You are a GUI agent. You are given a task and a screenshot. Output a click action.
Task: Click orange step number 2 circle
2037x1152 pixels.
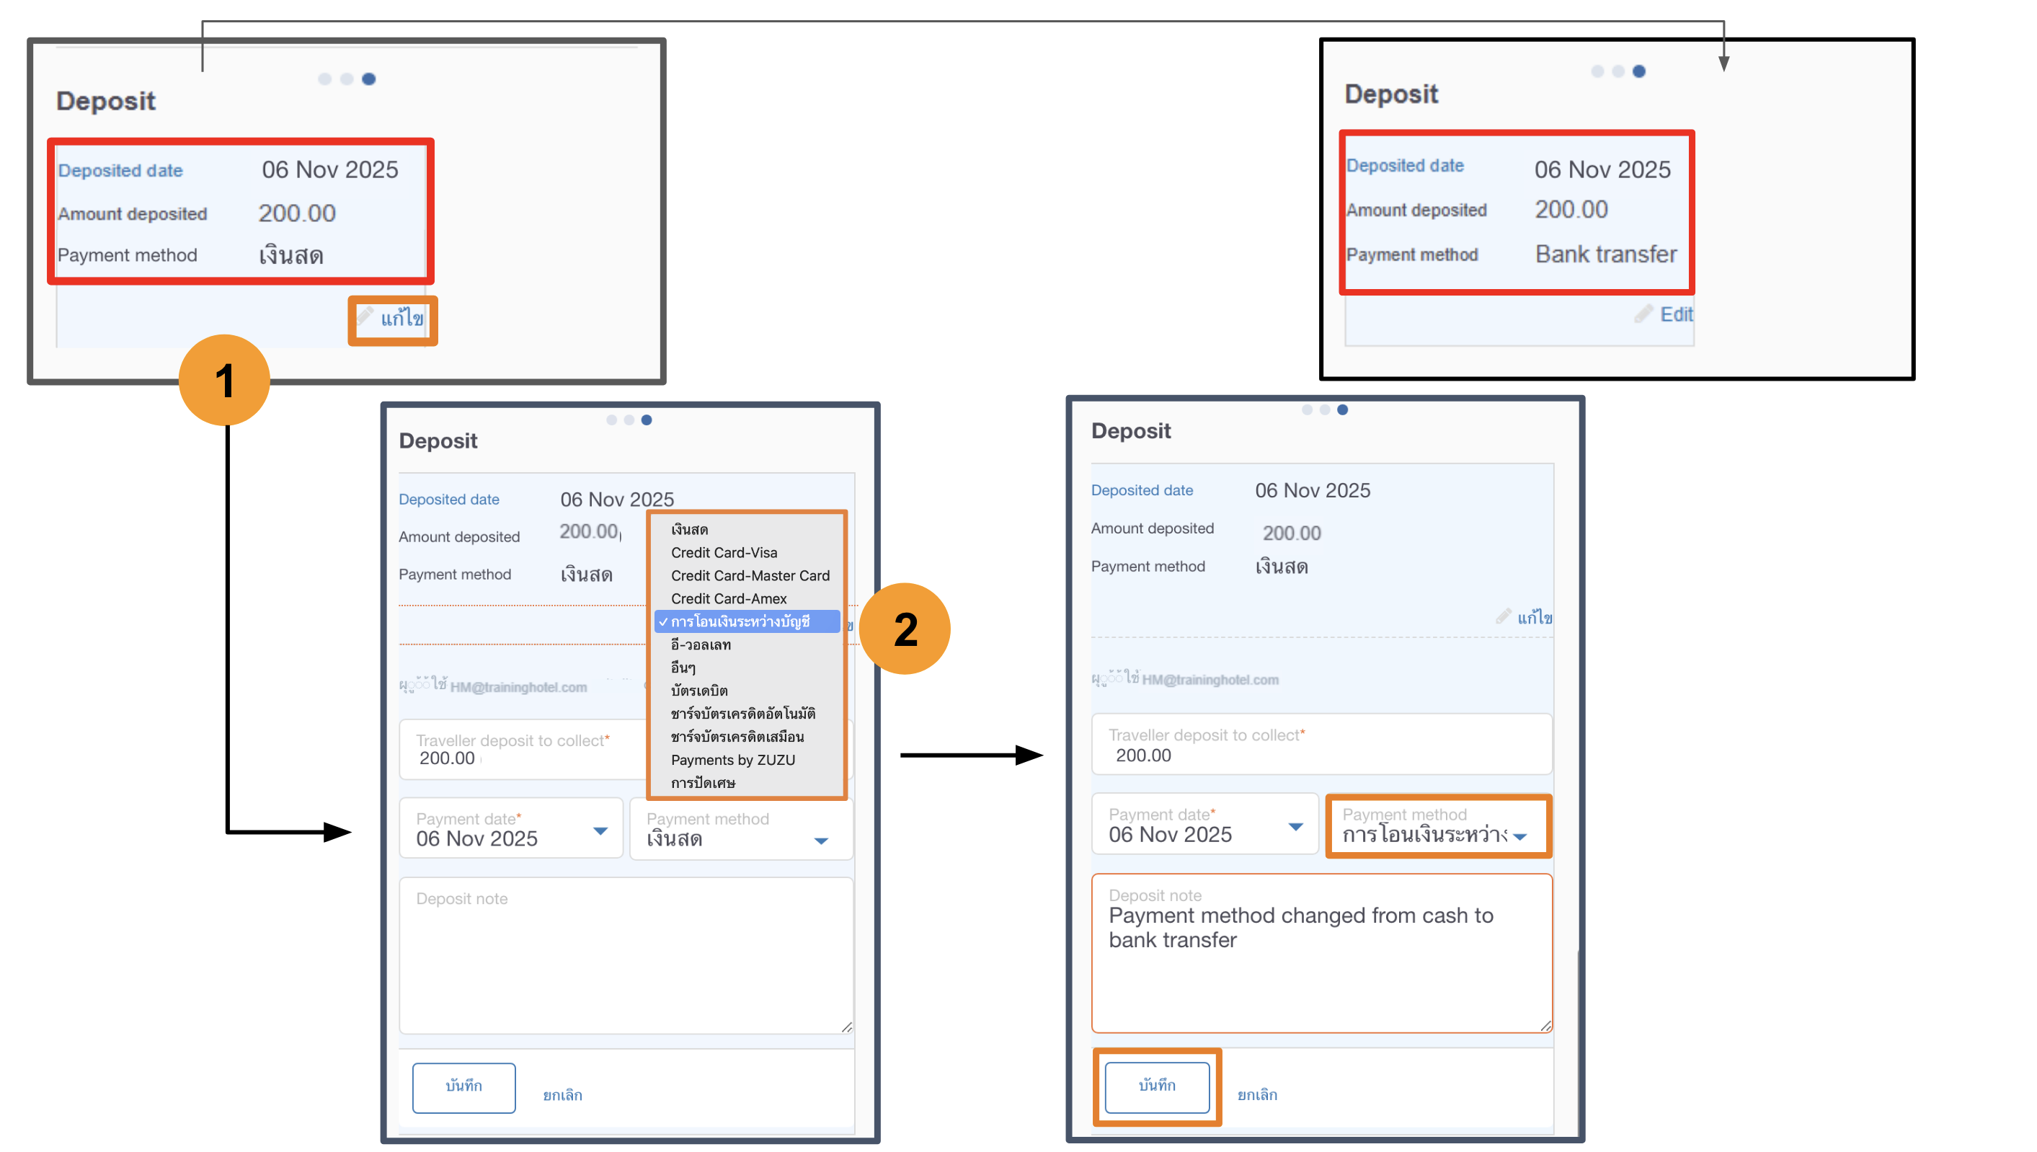coord(904,629)
